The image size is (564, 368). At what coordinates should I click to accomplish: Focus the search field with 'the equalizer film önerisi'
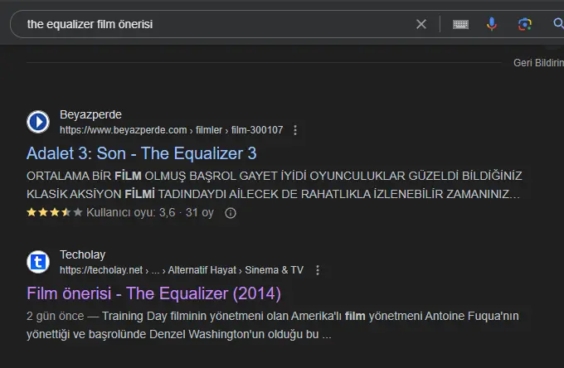[x=216, y=24]
